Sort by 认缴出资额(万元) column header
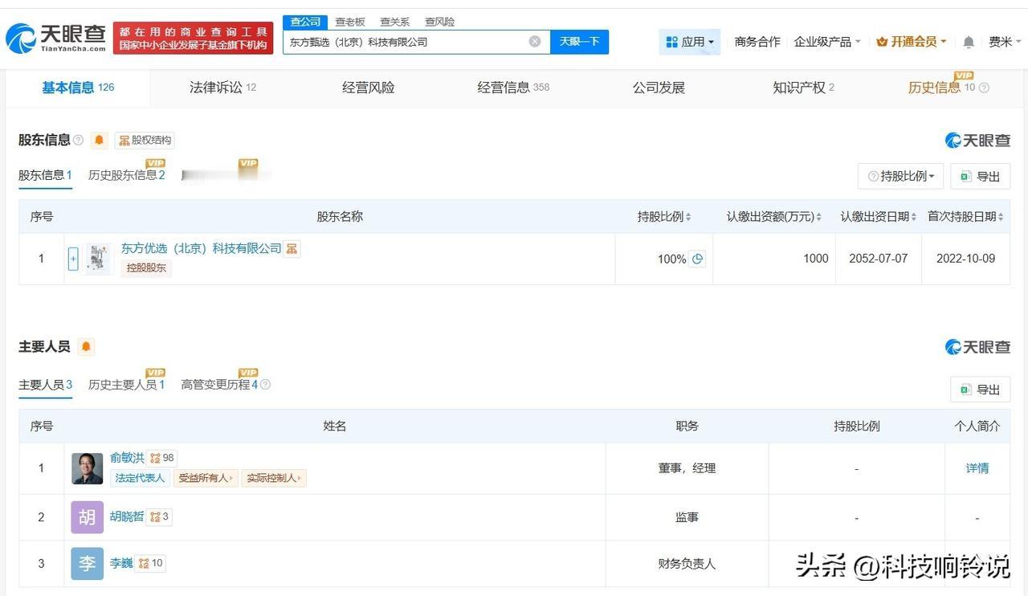Image resolution: width=1028 pixels, height=596 pixels. [x=774, y=216]
